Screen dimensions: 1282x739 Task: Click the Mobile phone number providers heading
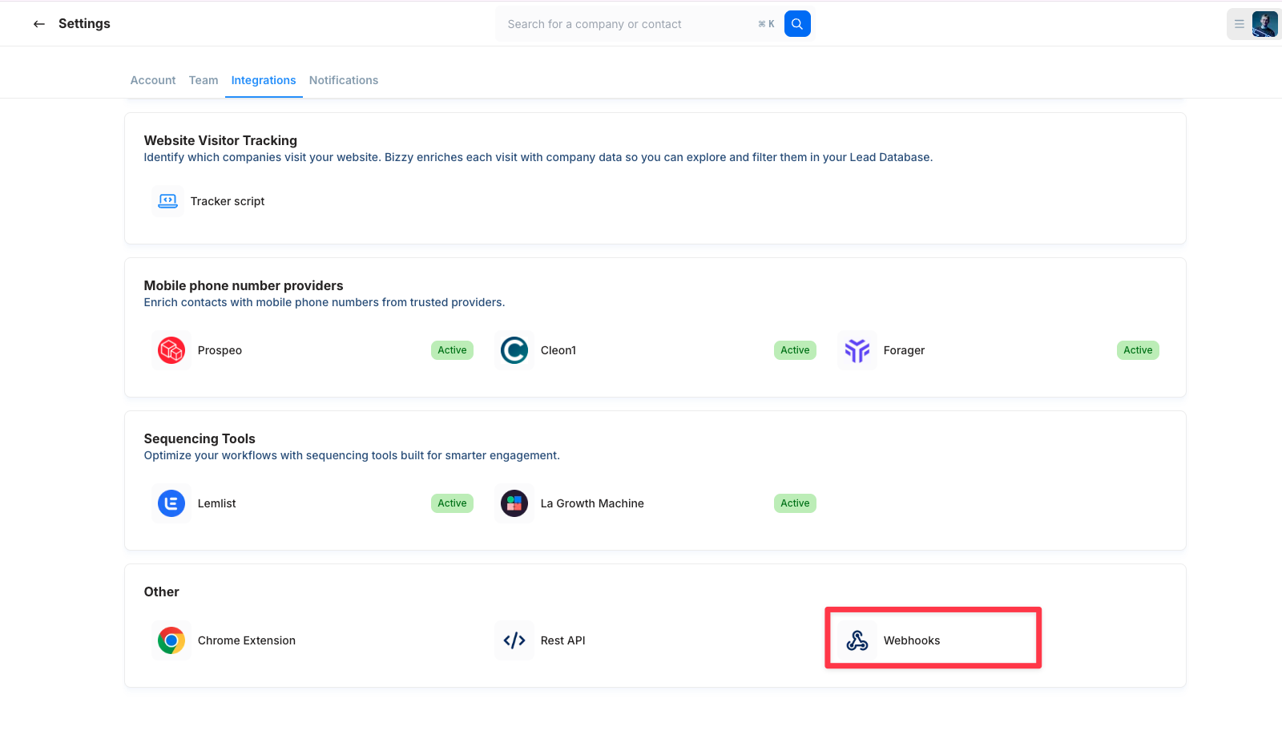pos(244,285)
